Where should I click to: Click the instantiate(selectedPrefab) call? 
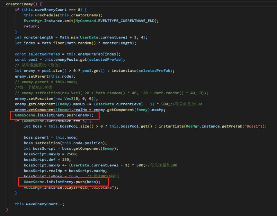pyautogui.click(x=142, y=71)
